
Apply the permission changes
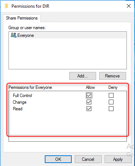[x=118, y=159]
